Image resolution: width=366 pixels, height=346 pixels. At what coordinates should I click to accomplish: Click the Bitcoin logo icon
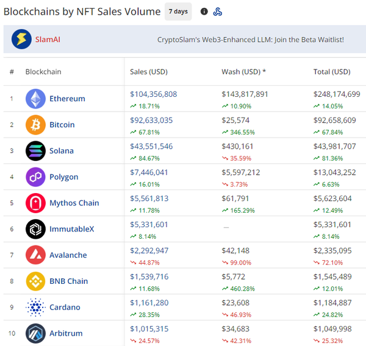[x=35, y=125]
